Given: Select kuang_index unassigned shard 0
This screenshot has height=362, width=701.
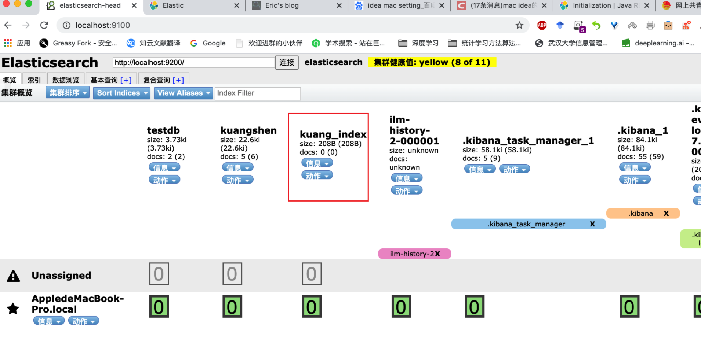Looking at the screenshot, I should (312, 274).
